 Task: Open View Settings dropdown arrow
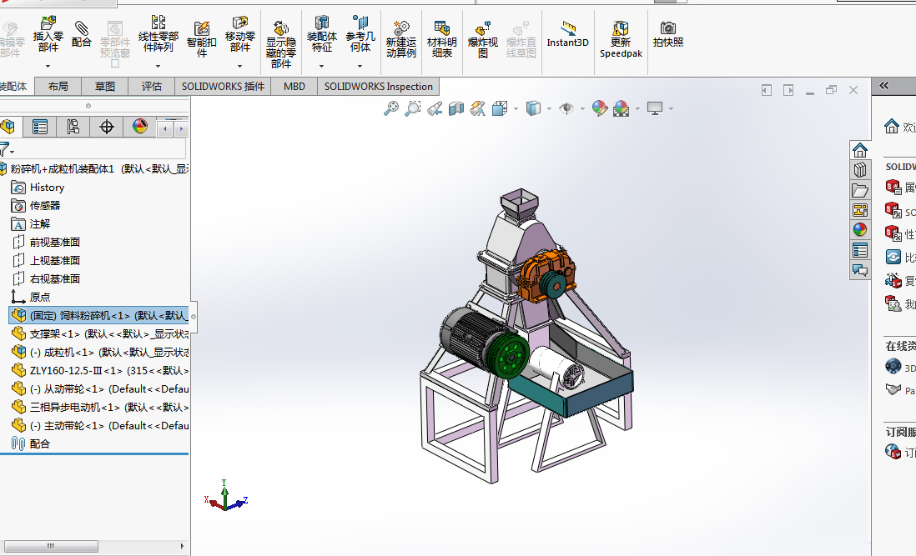click(671, 108)
